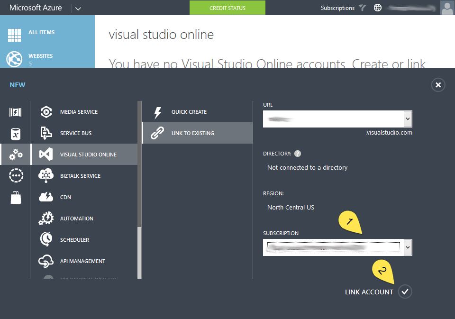Select the API Management icon
The height and width of the screenshot is (319, 455).
pos(46,261)
